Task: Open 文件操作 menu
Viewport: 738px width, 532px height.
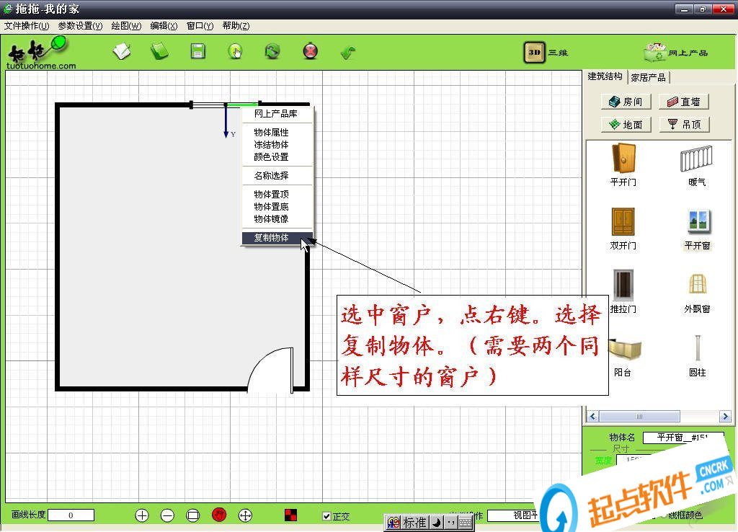Action: 27,26
